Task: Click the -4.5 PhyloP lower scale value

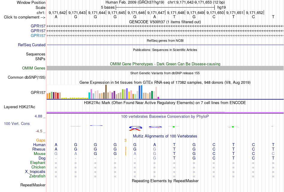Action: (39, 131)
